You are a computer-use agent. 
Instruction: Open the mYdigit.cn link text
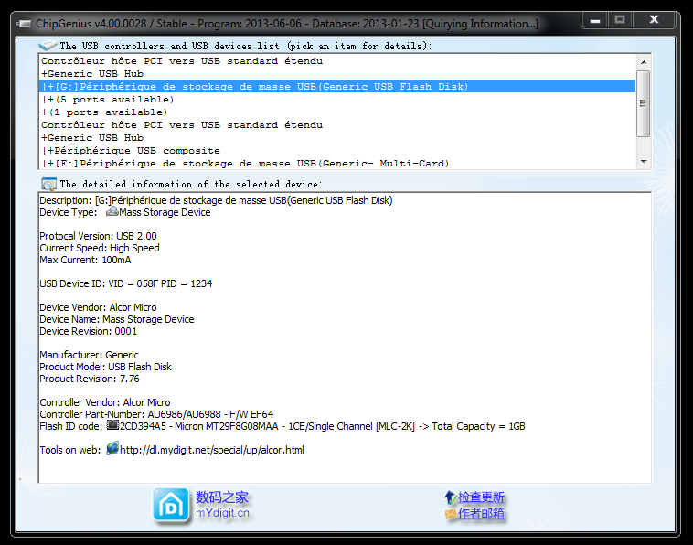coord(222,513)
